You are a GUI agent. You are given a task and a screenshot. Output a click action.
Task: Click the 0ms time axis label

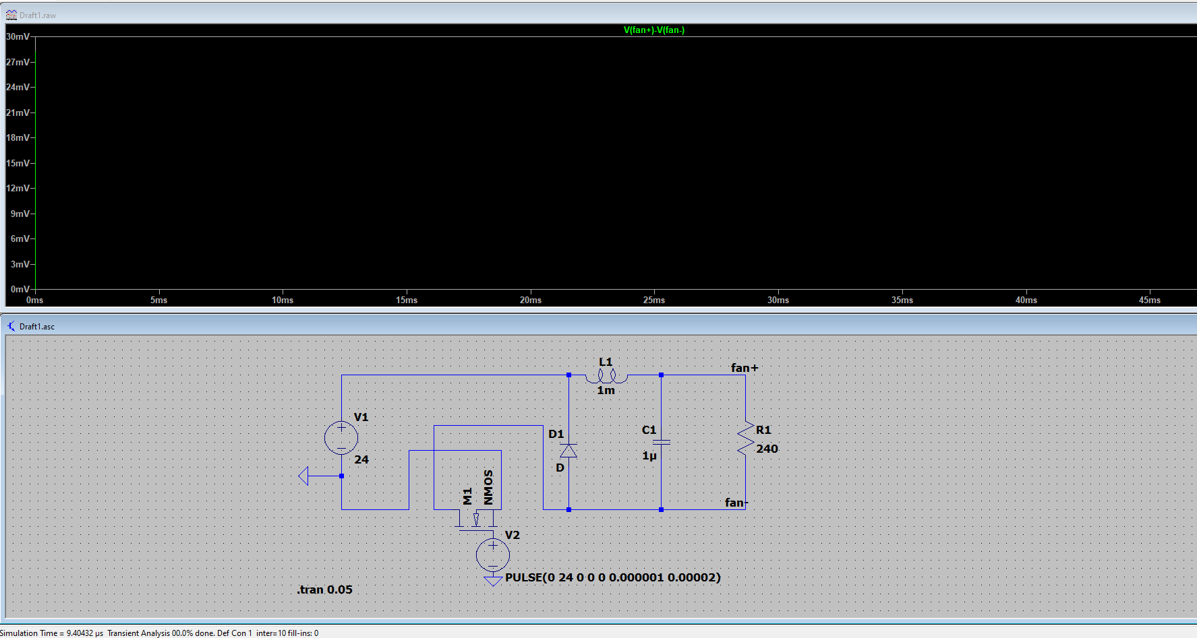tap(35, 300)
